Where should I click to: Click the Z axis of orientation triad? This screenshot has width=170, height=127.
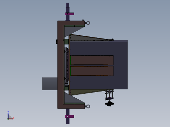pos(8,116)
